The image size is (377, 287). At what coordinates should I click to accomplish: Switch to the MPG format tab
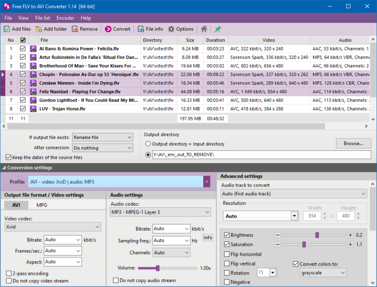(42, 205)
